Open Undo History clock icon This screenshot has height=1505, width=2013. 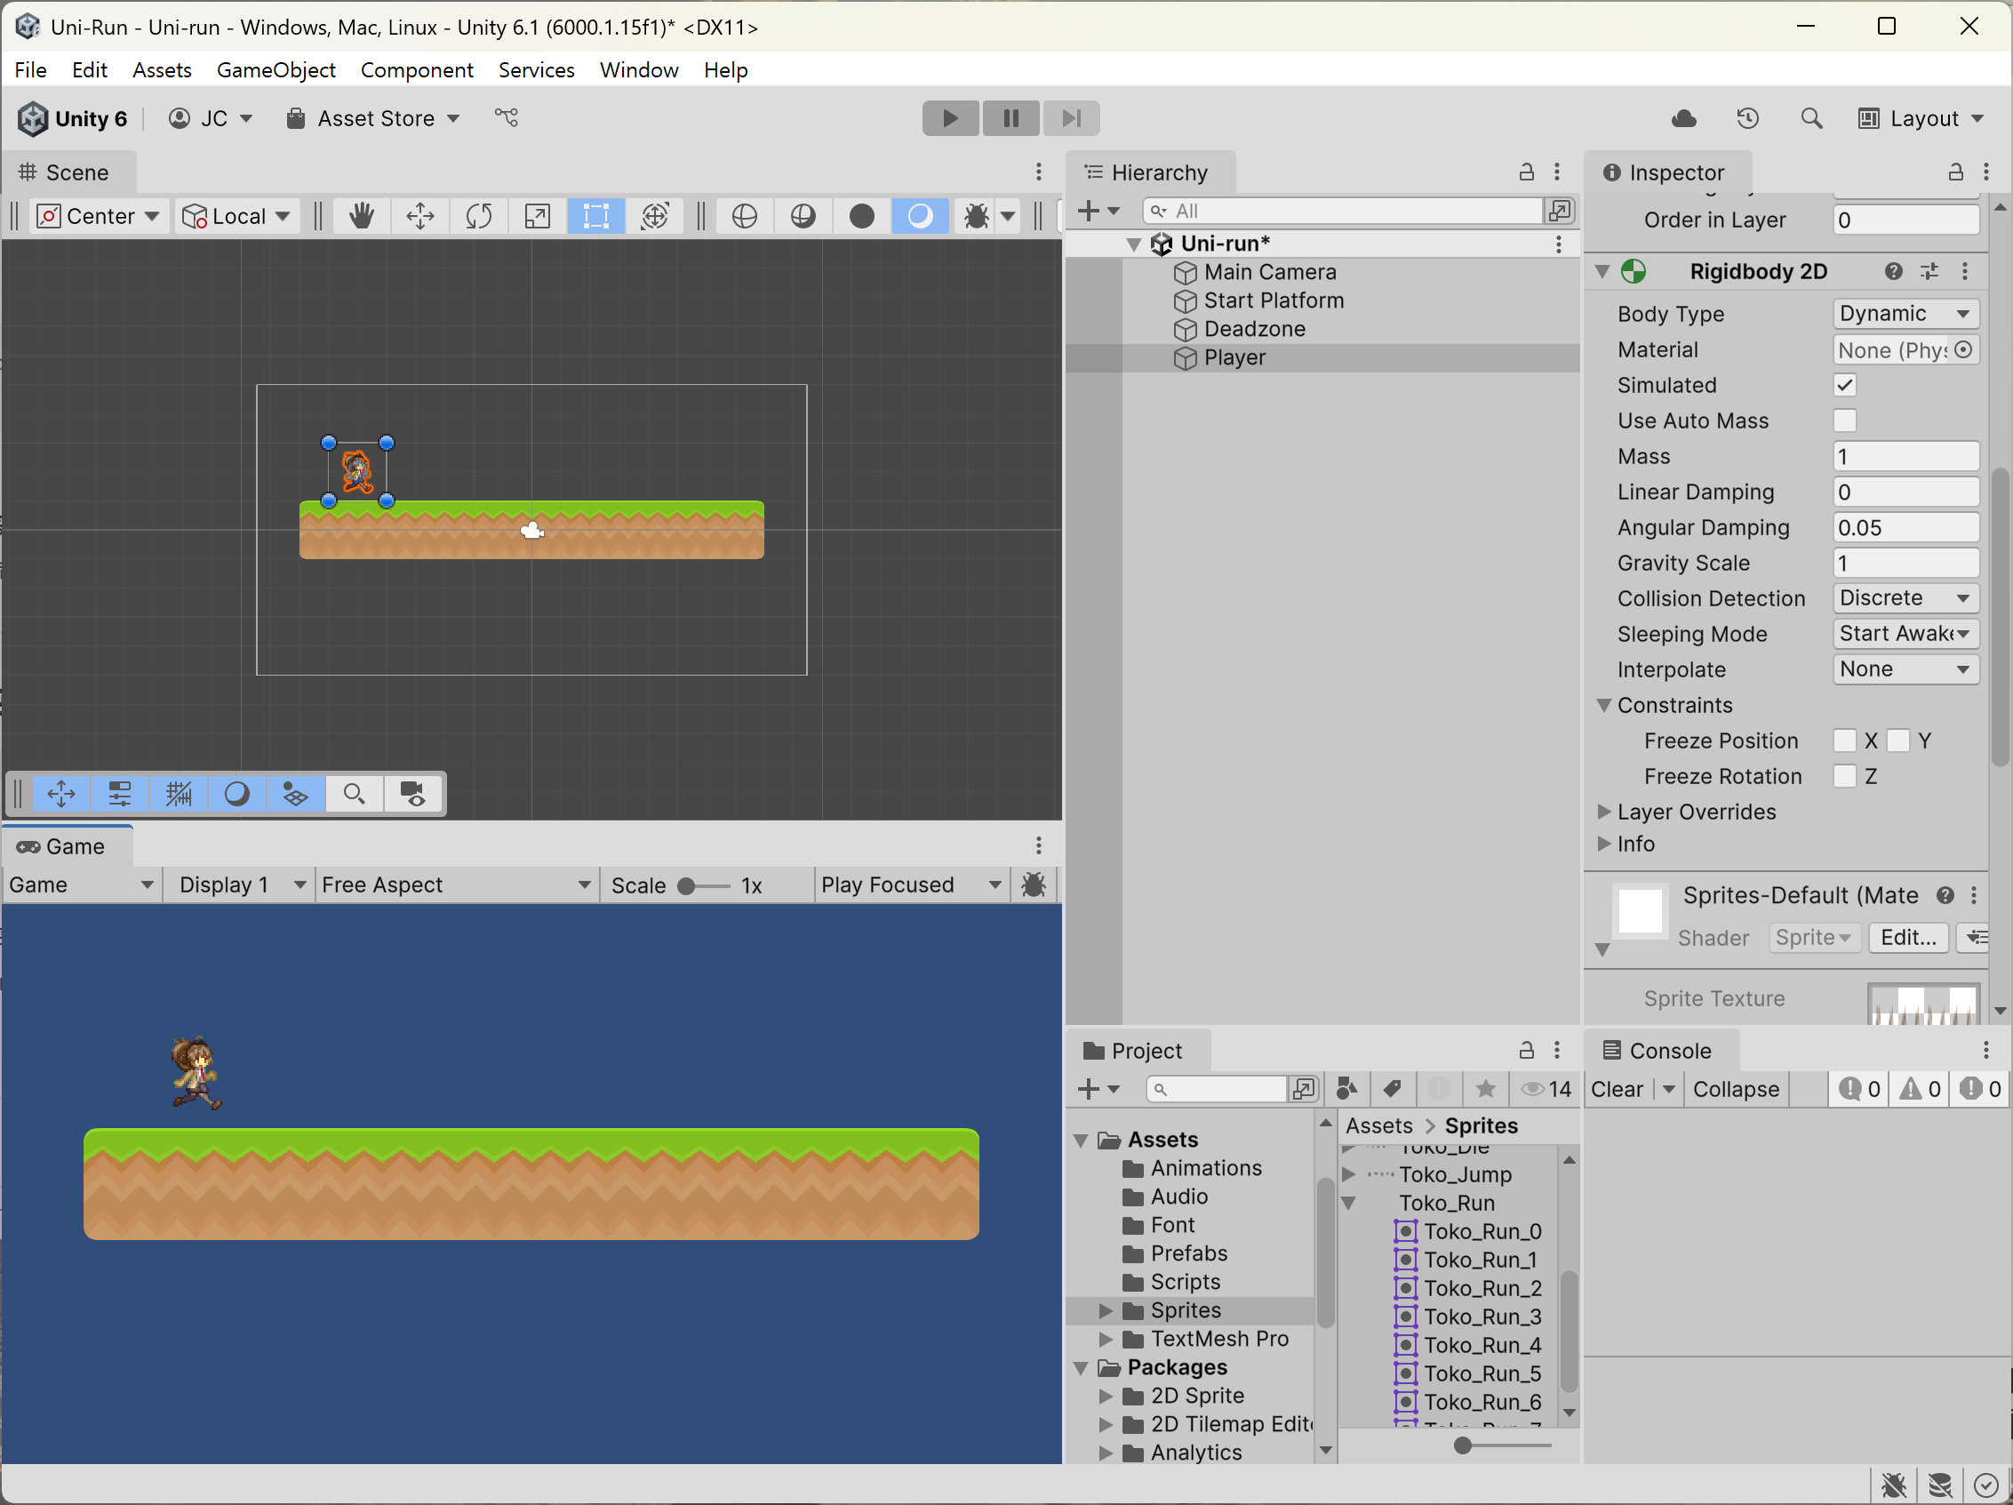pyautogui.click(x=1747, y=118)
